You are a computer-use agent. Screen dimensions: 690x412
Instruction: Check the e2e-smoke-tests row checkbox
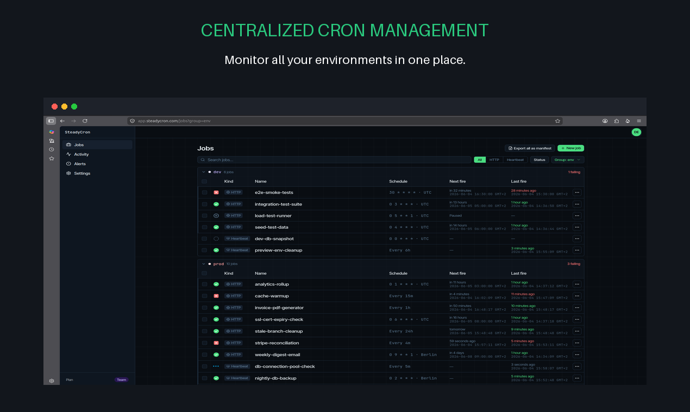pyautogui.click(x=204, y=192)
